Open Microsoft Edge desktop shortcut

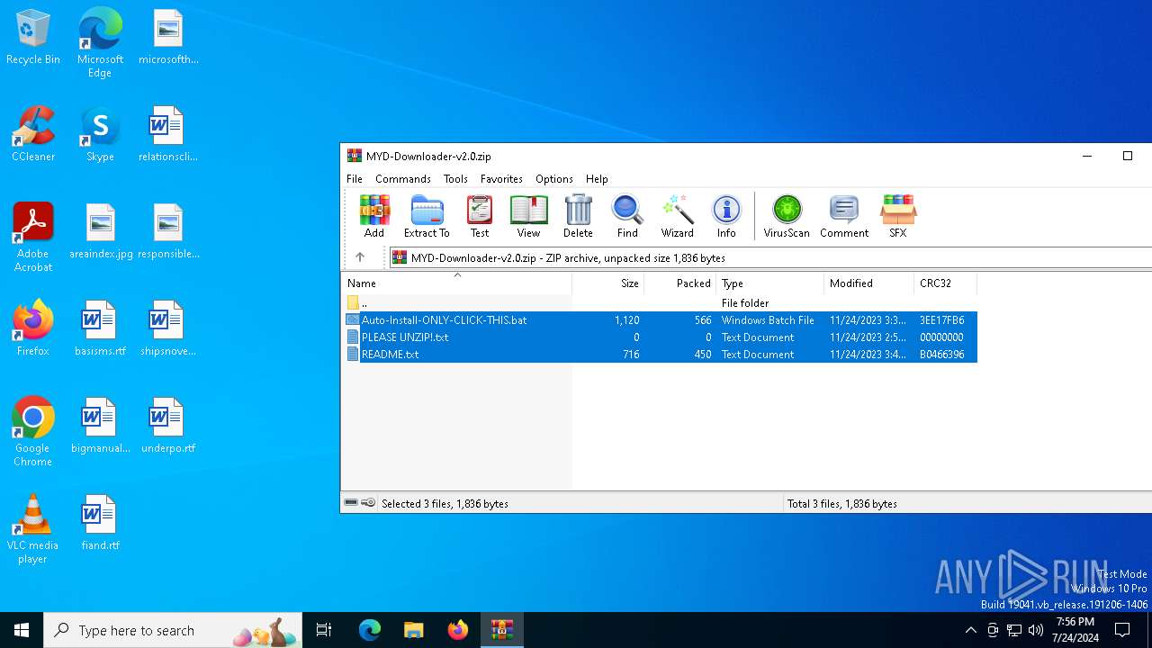click(x=100, y=42)
